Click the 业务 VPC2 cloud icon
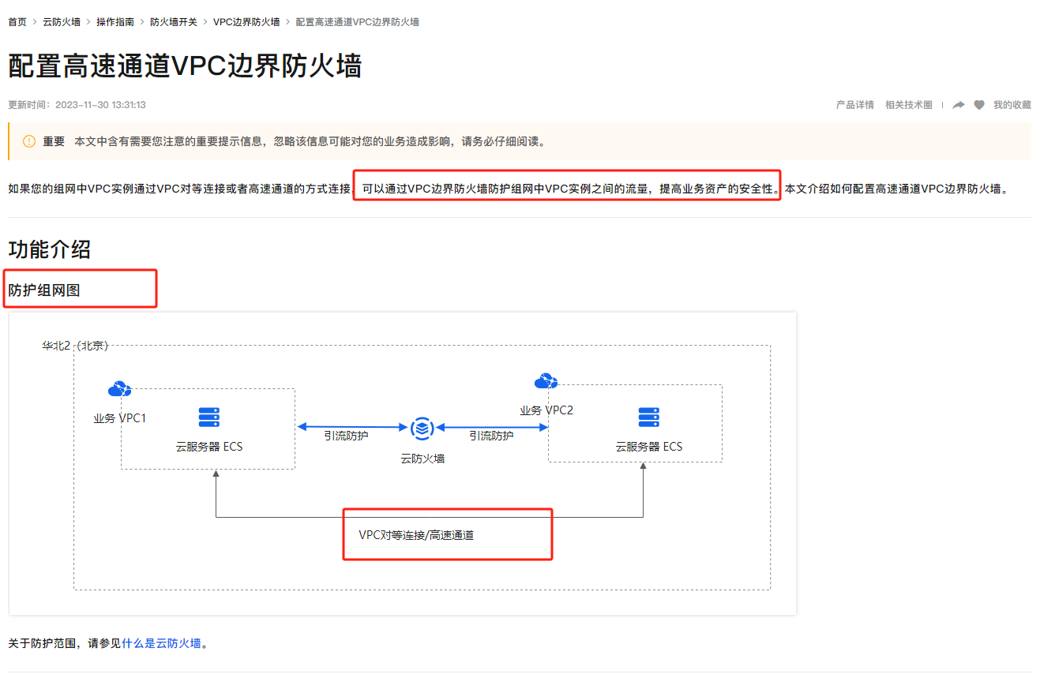 pos(546,382)
